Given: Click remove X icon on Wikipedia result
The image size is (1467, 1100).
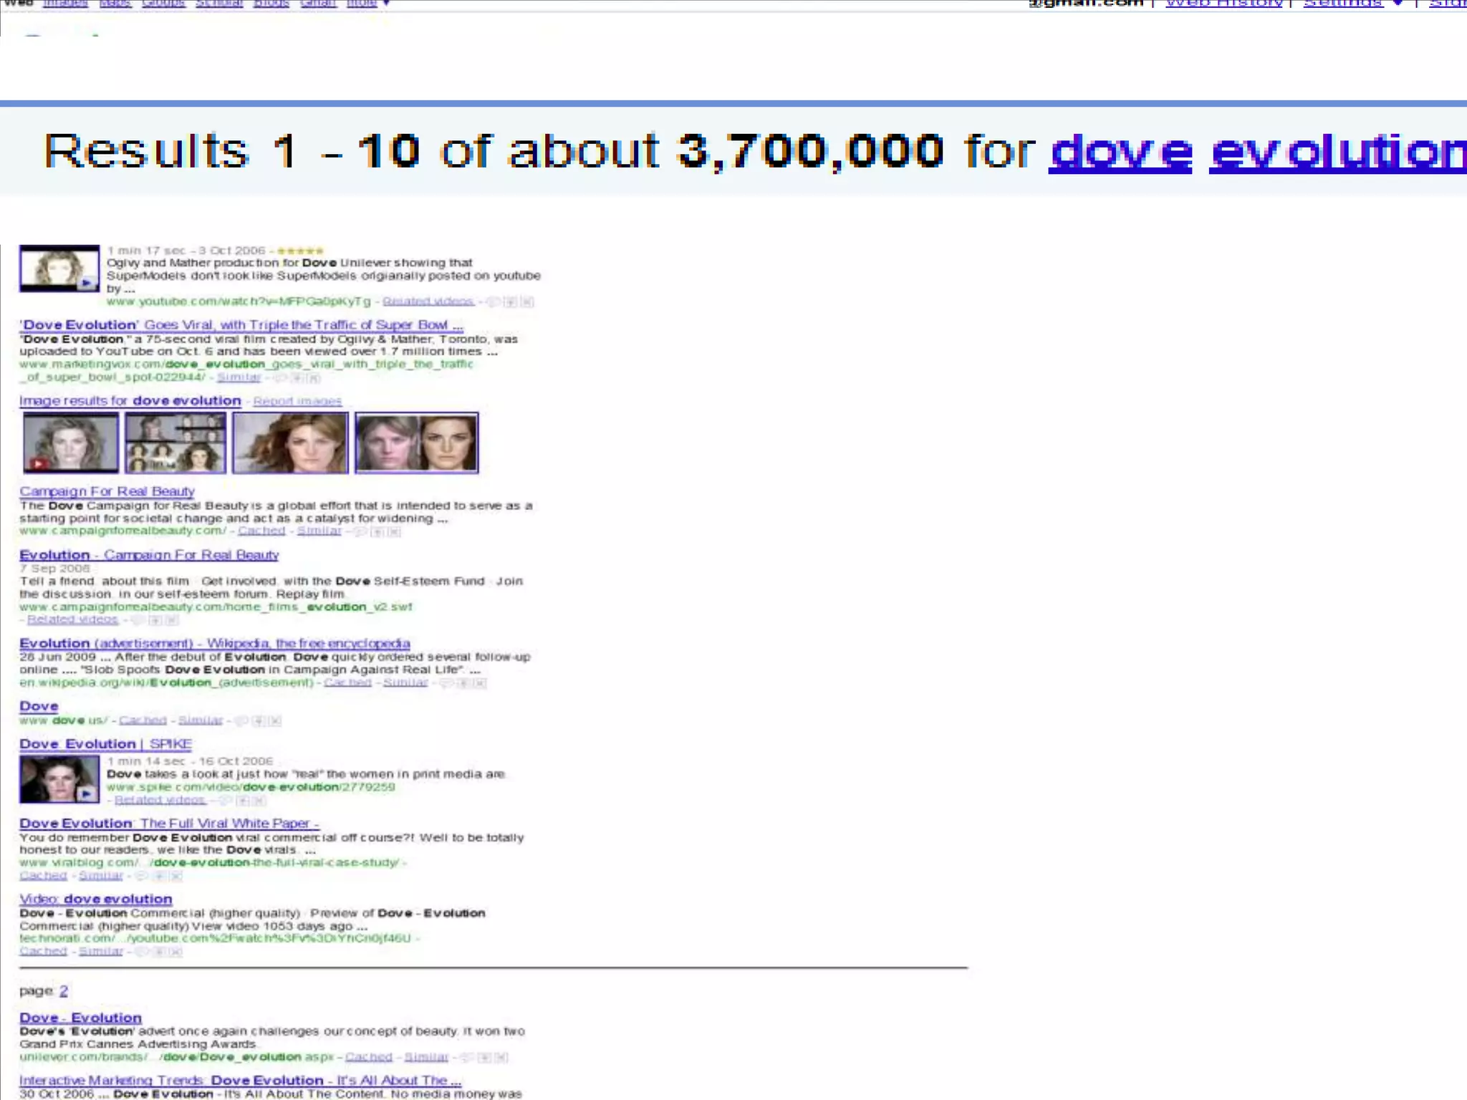Looking at the screenshot, I should (x=480, y=683).
